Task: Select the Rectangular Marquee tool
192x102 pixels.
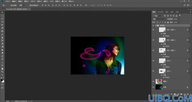Action: [x=2, y=16]
